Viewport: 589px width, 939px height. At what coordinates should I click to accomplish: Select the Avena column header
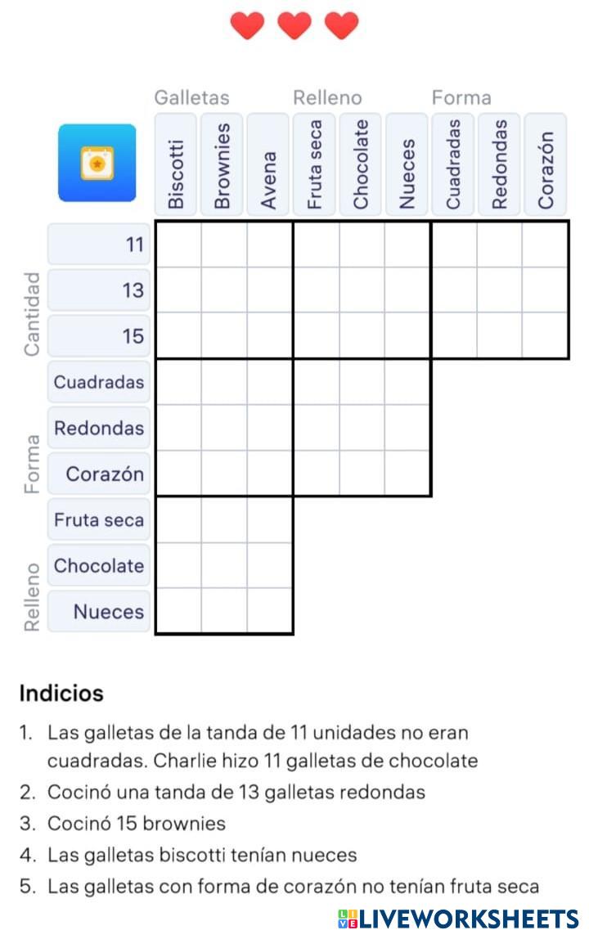268,164
